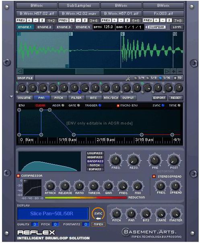Zoom out waveform with minus icon
This screenshot has height=243, width=201.
[x=180, y=71]
